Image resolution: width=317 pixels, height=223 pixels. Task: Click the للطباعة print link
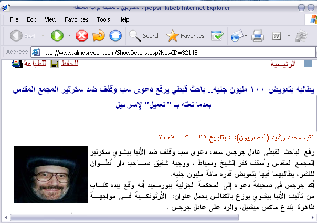point(35,64)
